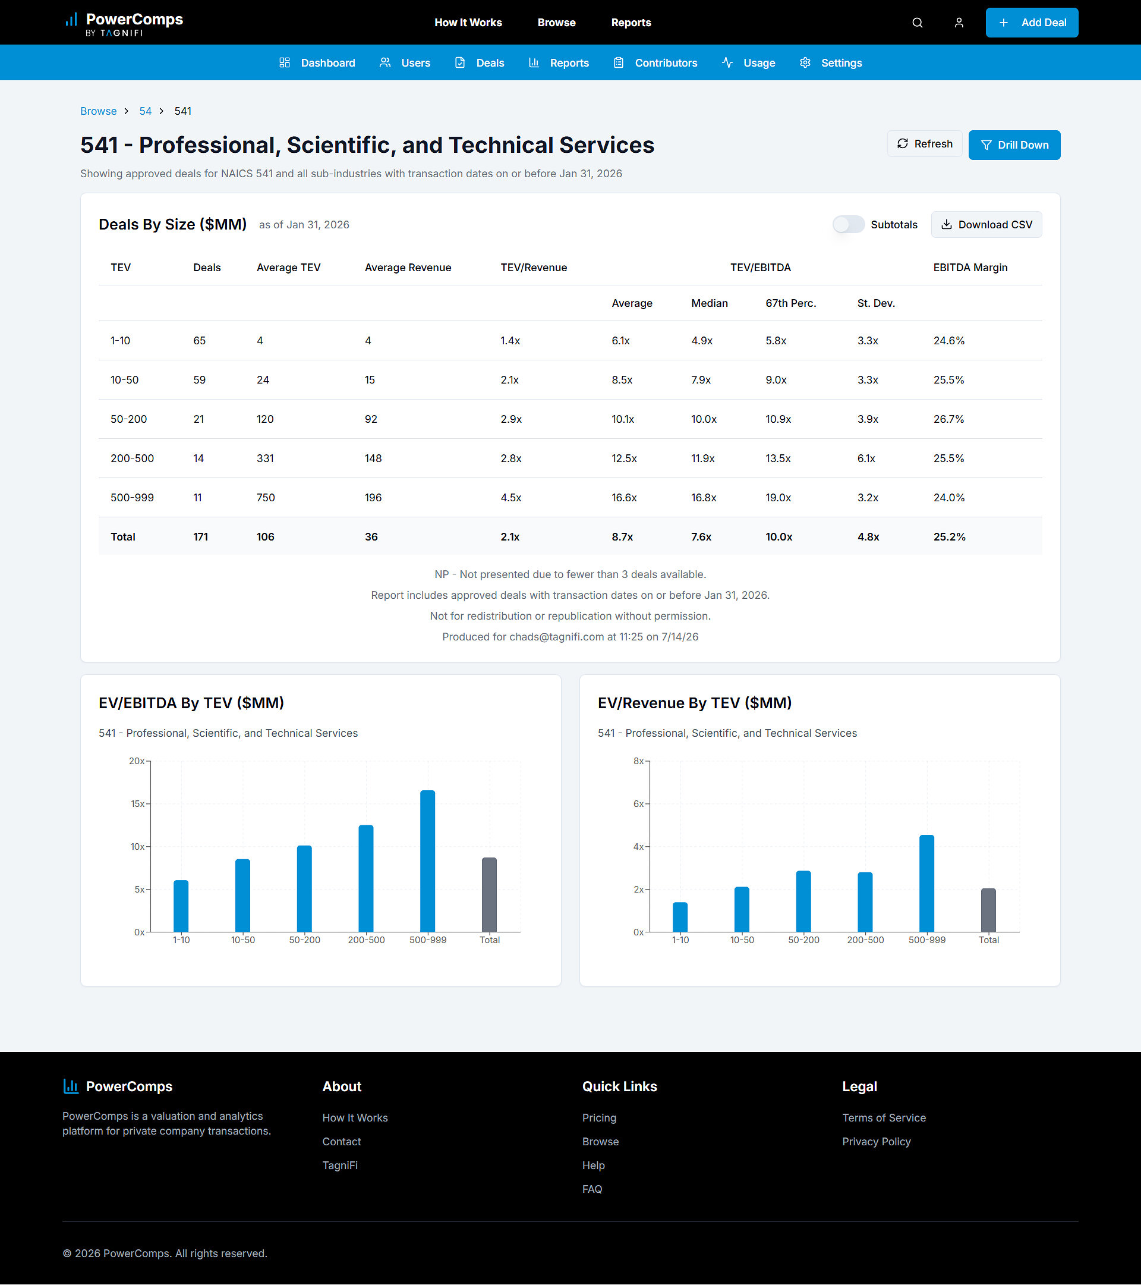This screenshot has height=1285, width=1141.
Task: Click 16.6x average in 500-999 row
Action: point(624,498)
